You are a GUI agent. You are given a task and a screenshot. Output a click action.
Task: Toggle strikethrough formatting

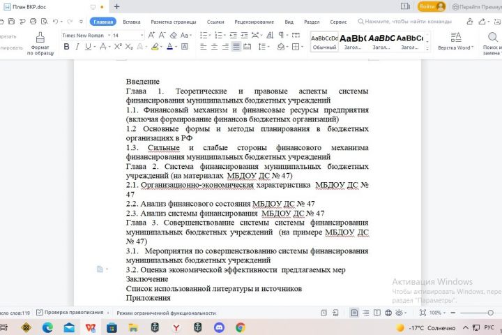[102, 47]
